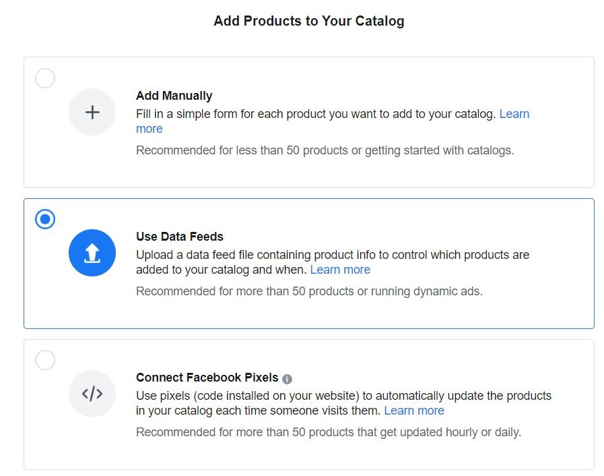The width and height of the screenshot is (604, 476).
Task: Click the 'Fill in a simple form' description
Action: tap(316, 114)
